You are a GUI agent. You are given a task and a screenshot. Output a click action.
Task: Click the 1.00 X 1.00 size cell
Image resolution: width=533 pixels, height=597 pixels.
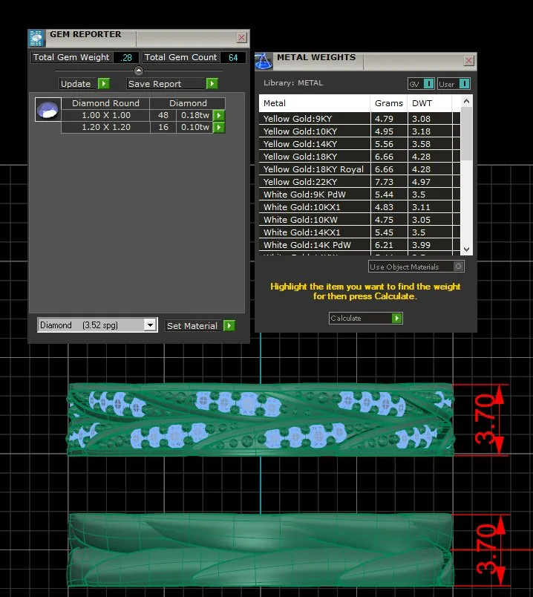[x=106, y=115]
